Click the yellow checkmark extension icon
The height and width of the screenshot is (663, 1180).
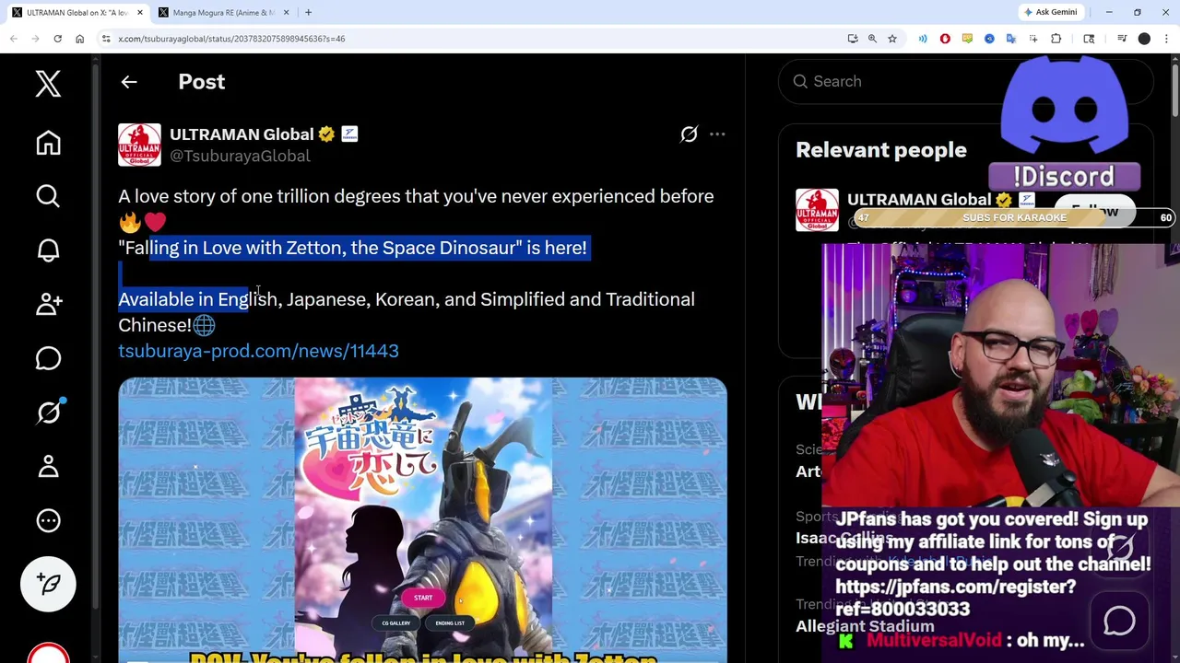coord(967,39)
